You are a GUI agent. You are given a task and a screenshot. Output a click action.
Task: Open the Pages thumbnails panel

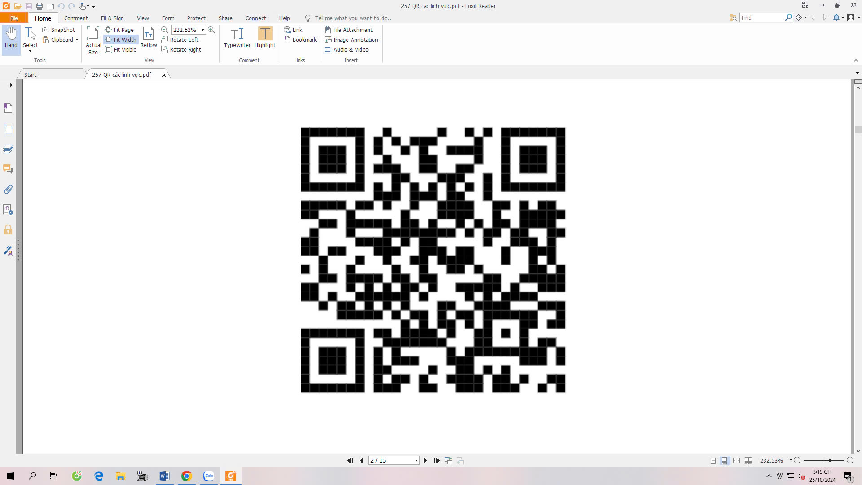[8, 128]
